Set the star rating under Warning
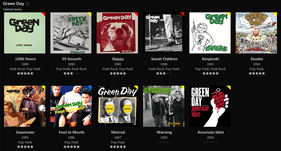The width and height of the screenshot is (281, 151). tap(164, 142)
